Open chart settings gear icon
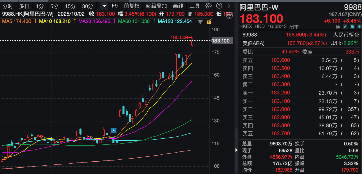The image size is (362, 174). 208,6
